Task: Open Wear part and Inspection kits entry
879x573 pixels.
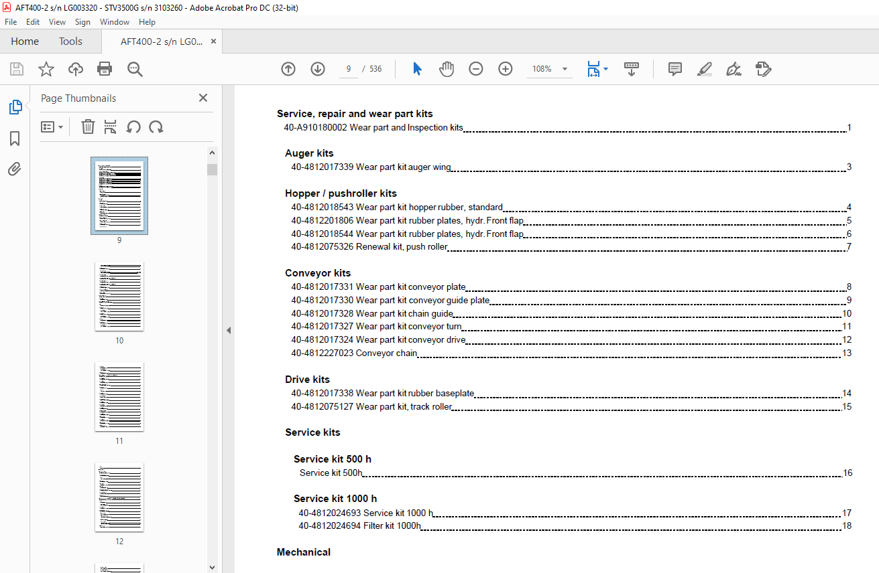Action: click(567, 128)
